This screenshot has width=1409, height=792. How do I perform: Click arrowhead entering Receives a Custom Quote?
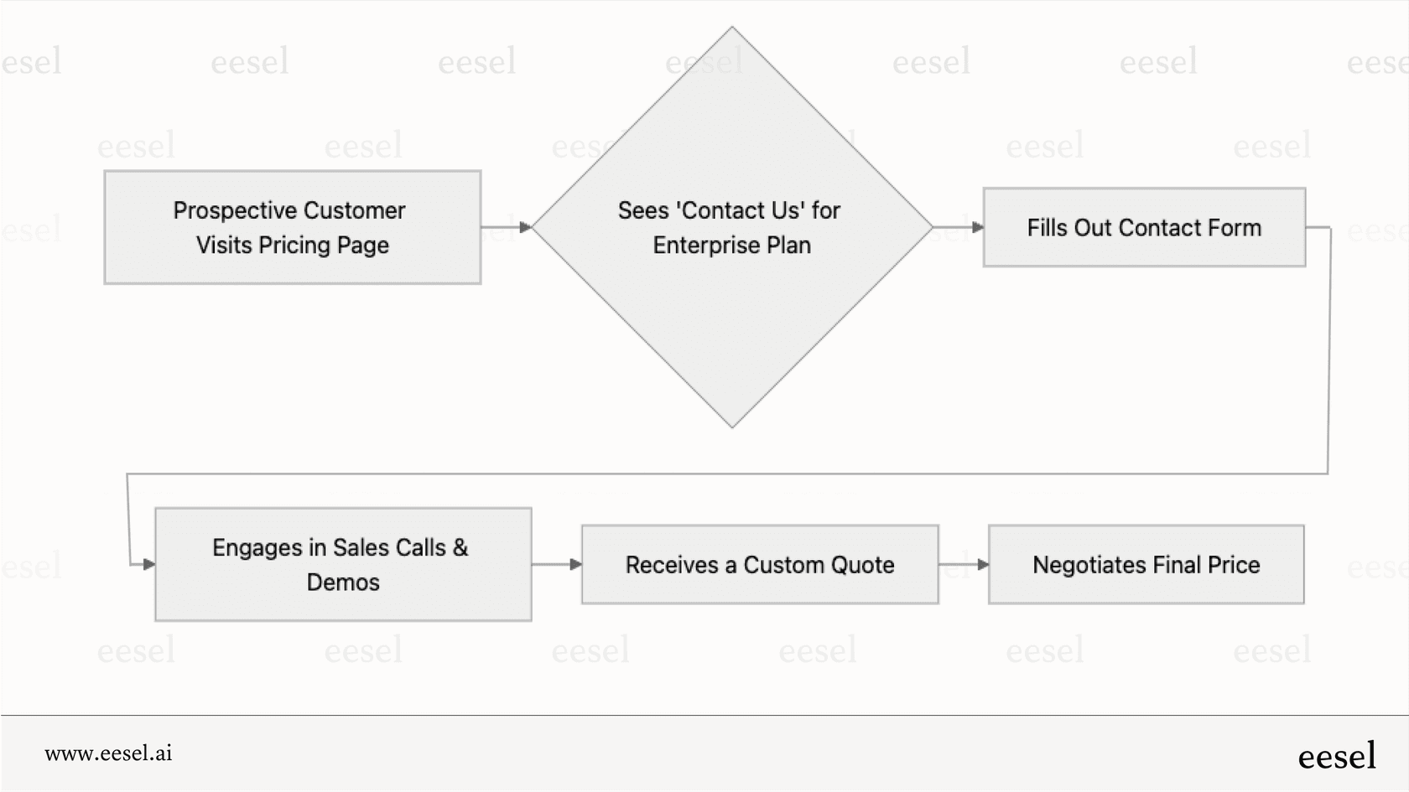[x=576, y=564]
